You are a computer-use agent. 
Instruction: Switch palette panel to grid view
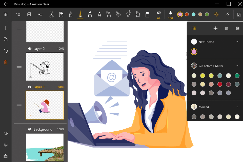(x=194, y=28)
